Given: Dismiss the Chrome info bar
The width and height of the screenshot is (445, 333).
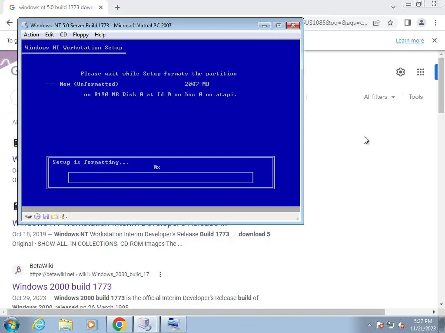Looking at the screenshot, I should (435, 40).
